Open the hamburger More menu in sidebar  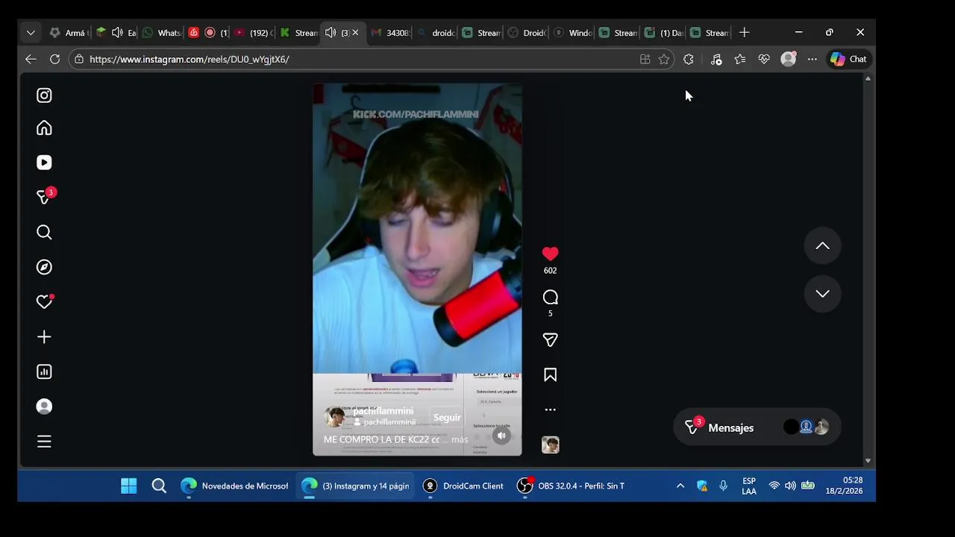[x=44, y=442]
